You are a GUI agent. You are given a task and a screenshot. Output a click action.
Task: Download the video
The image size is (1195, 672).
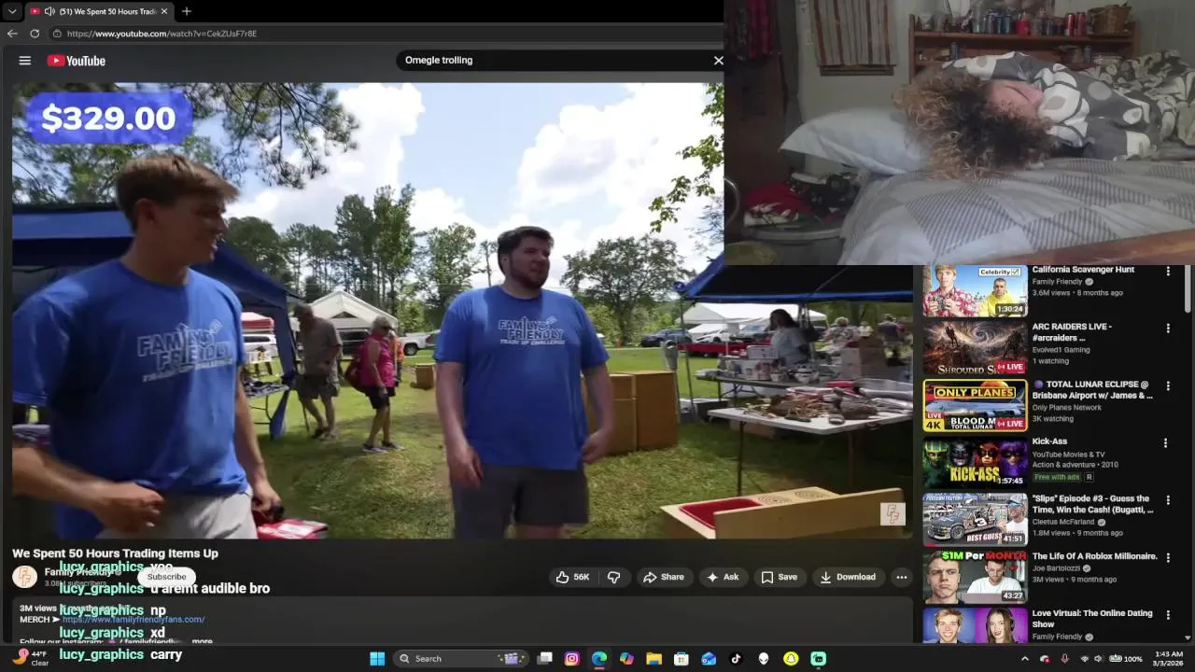click(848, 577)
